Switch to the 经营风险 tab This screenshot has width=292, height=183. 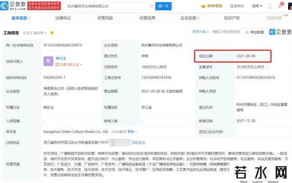(105, 18)
